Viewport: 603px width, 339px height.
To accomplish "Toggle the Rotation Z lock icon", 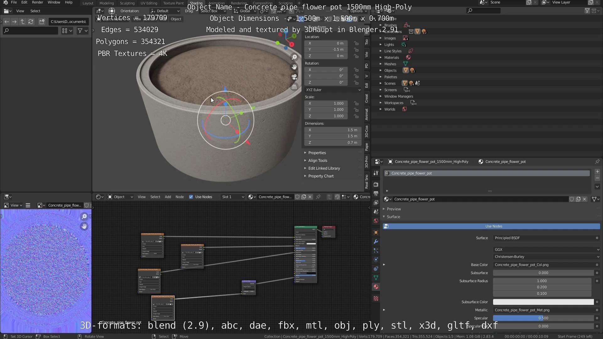I will click(x=356, y=83).
